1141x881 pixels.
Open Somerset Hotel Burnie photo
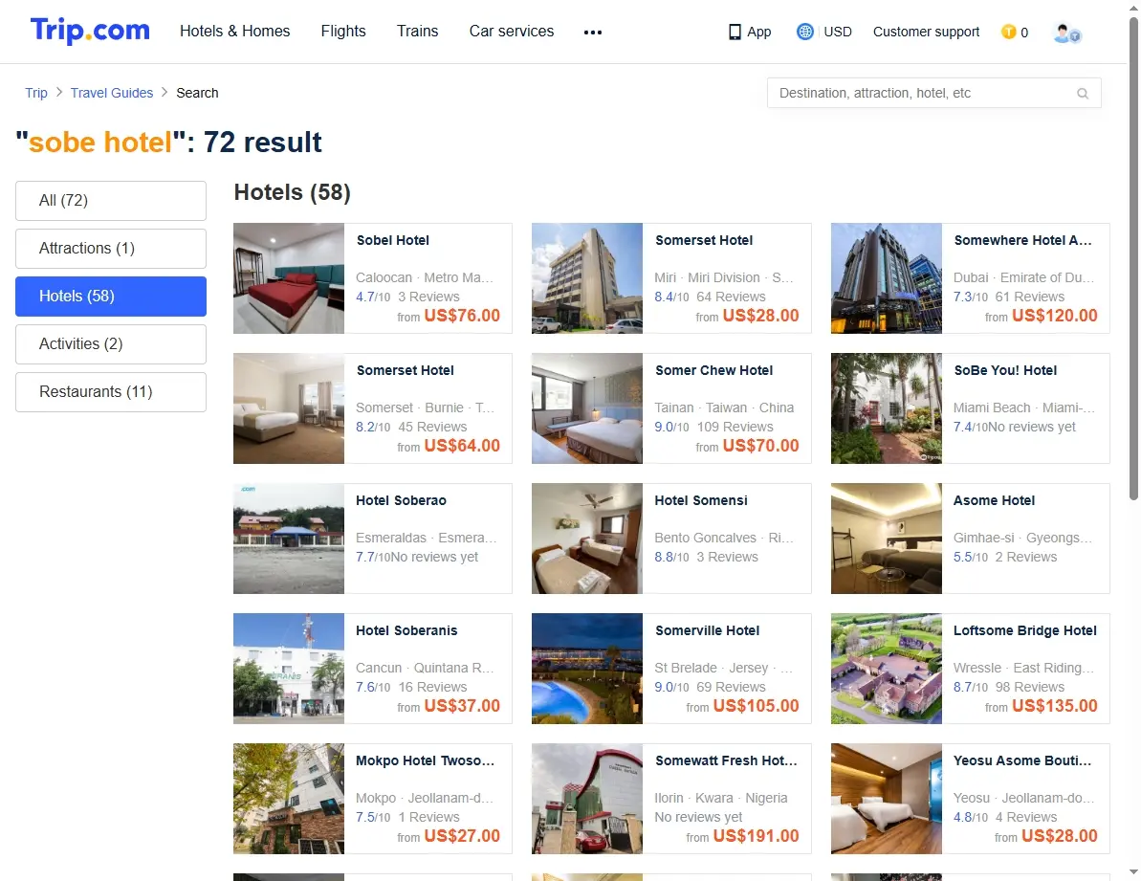tap(289, 408)
